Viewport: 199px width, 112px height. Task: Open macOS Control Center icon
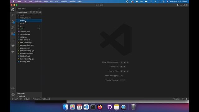pos(164,2)
